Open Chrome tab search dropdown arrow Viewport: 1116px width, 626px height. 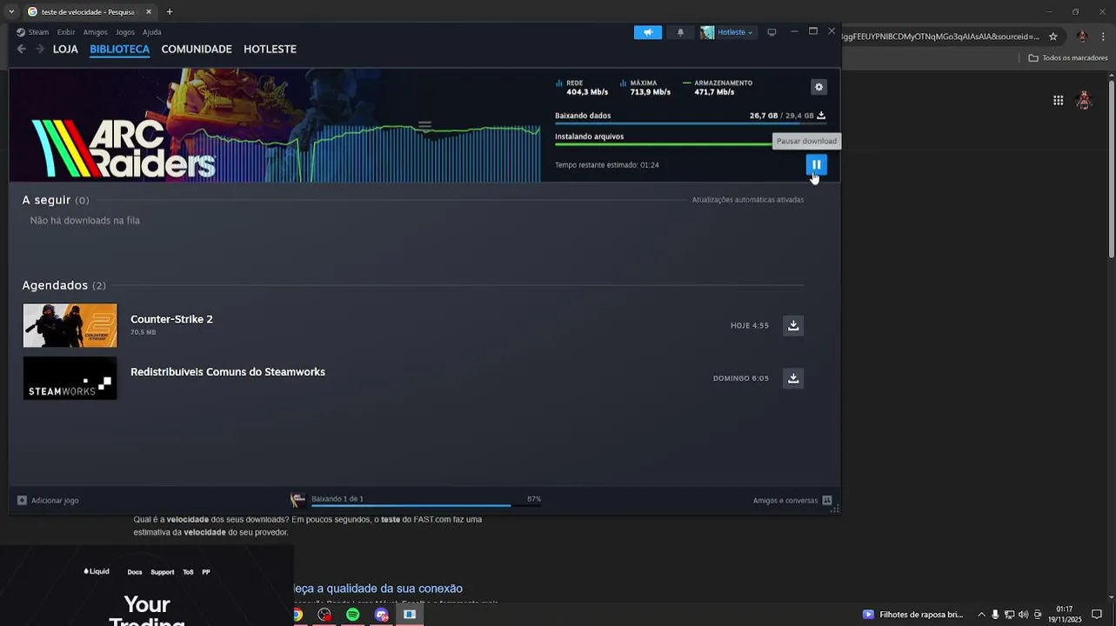point(11,11)
